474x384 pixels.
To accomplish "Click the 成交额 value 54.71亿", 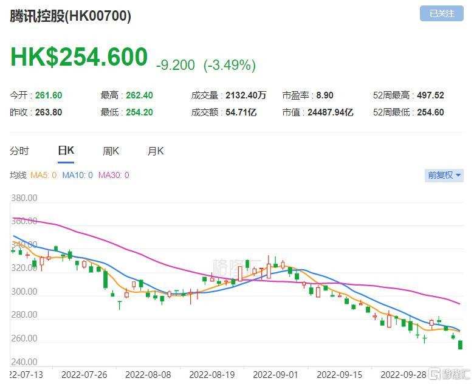I will 241,112.
